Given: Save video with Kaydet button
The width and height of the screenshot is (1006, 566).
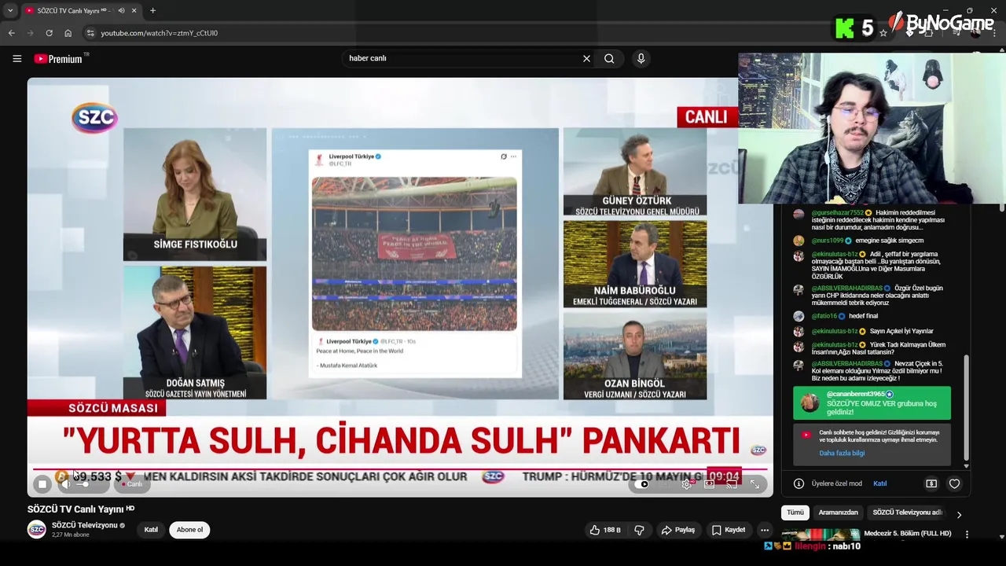Looking at the screenshot, I should [729, 530].
